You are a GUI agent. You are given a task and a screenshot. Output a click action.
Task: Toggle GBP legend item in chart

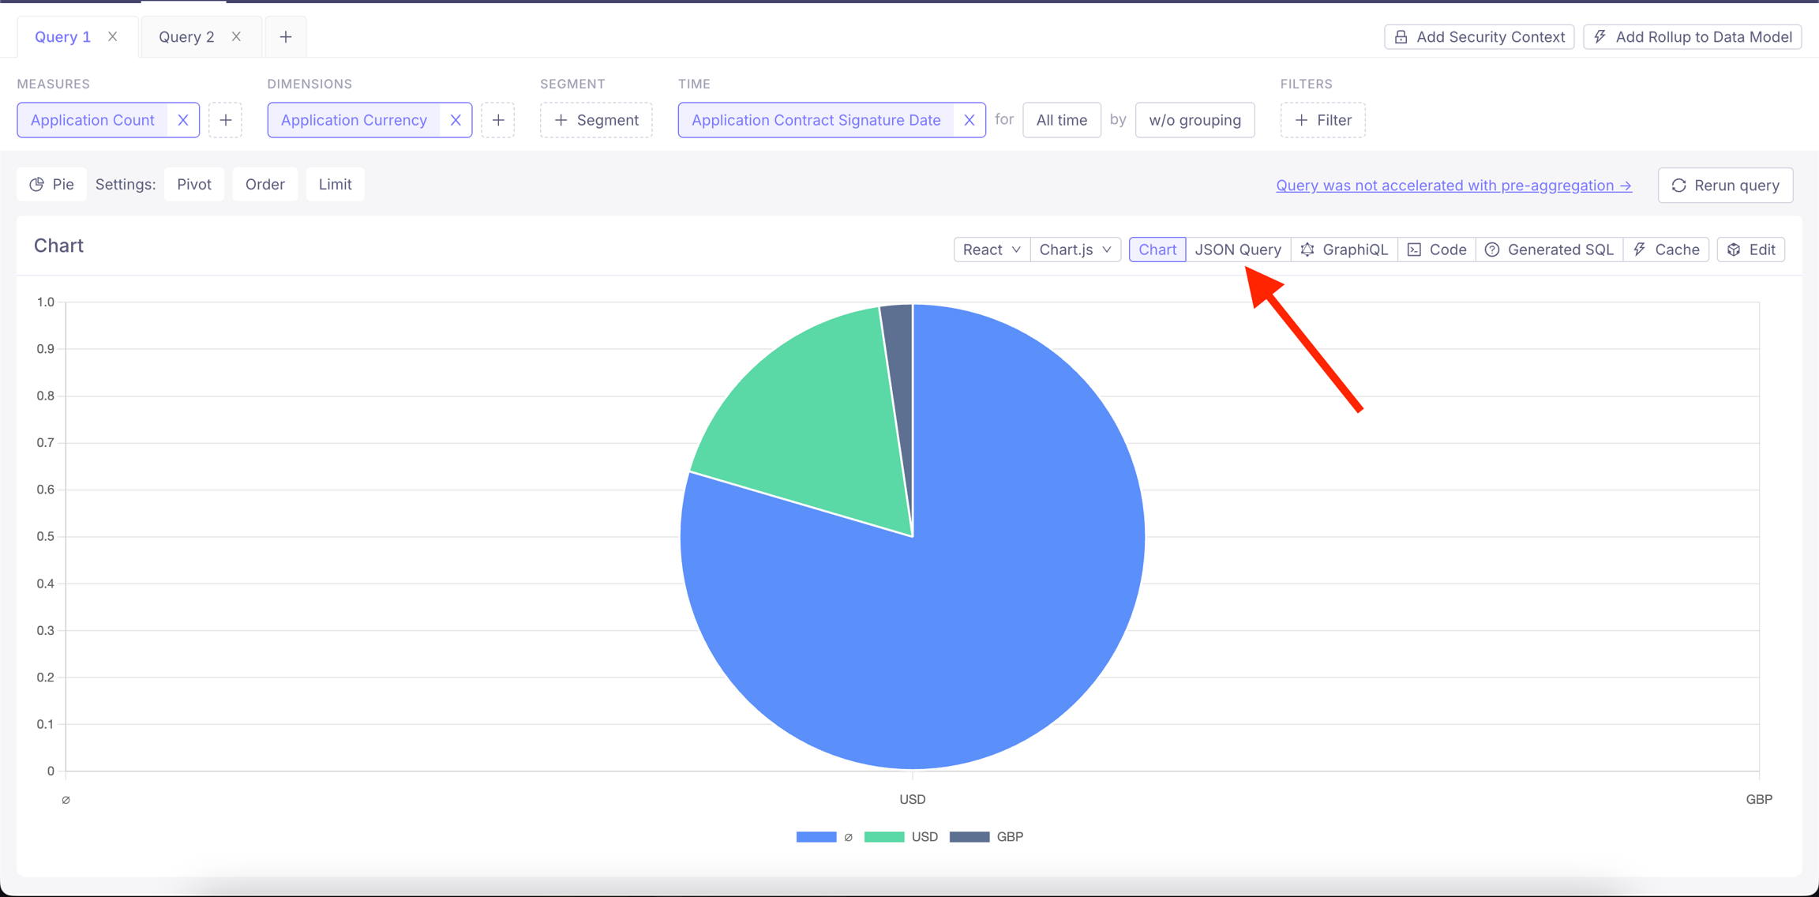[987, 837]
